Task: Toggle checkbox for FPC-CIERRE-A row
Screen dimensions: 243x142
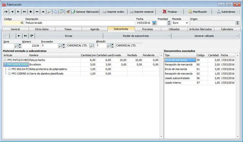Action: coord(9,74)
